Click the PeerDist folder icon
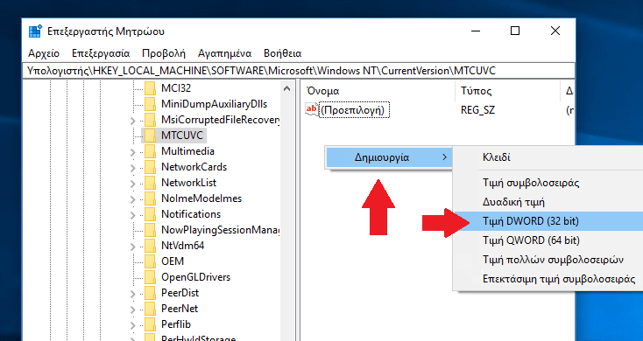This screenshot has height=341, width=643. (x=151, y=293)
